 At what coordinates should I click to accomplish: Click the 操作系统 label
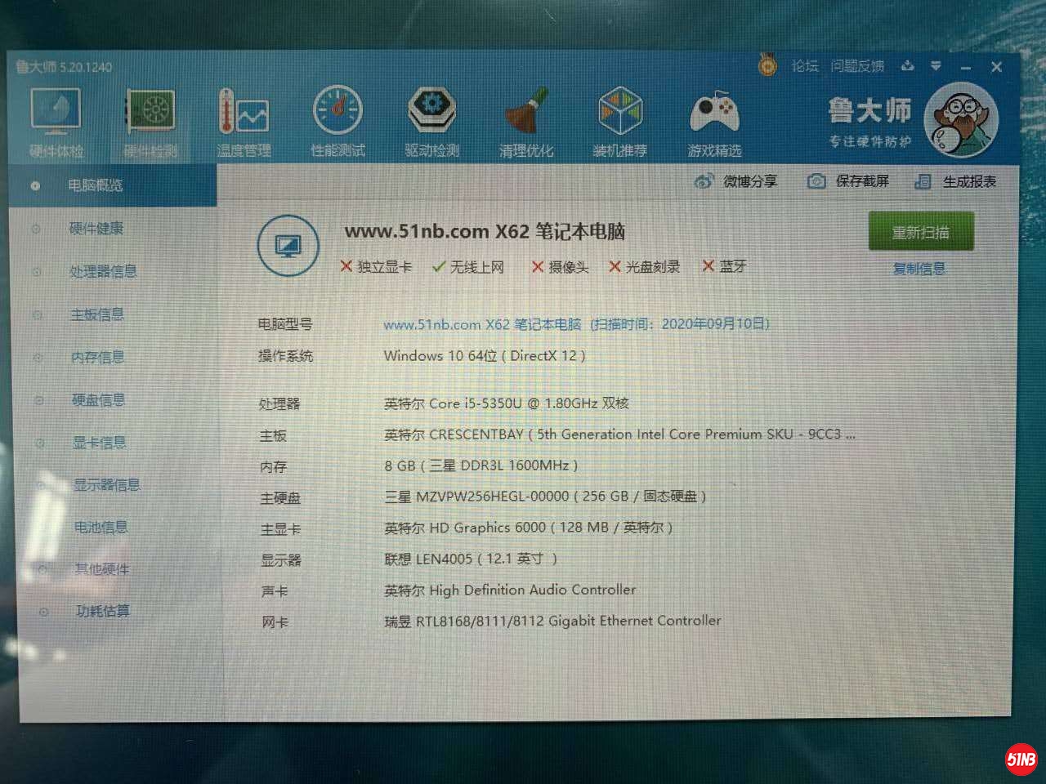pyautogui.click(x=285, y=356)
